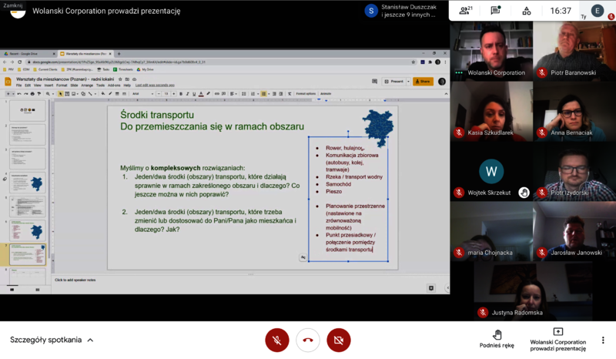Open the Line spacing dropdown
The width and height of the screenshot is (616, 359).
[243, 93]
